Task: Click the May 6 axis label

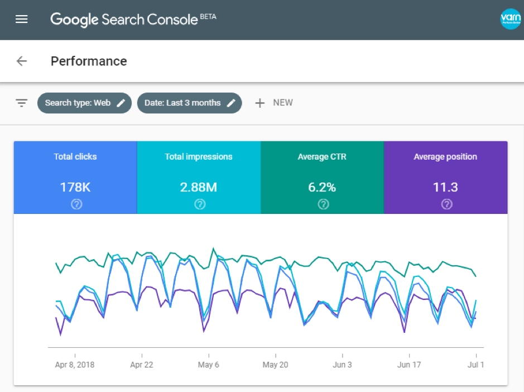Action: pyautogui.click(x=209, y=365)
